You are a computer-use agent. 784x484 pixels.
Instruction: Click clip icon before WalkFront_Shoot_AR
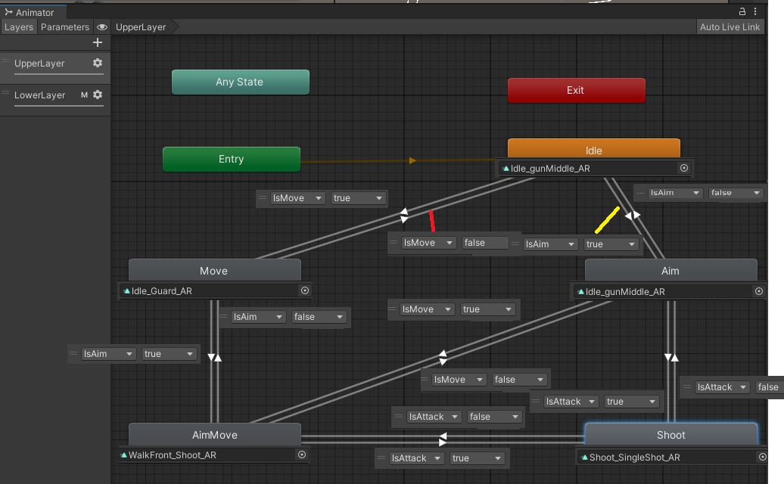click(x=123, y=455)
